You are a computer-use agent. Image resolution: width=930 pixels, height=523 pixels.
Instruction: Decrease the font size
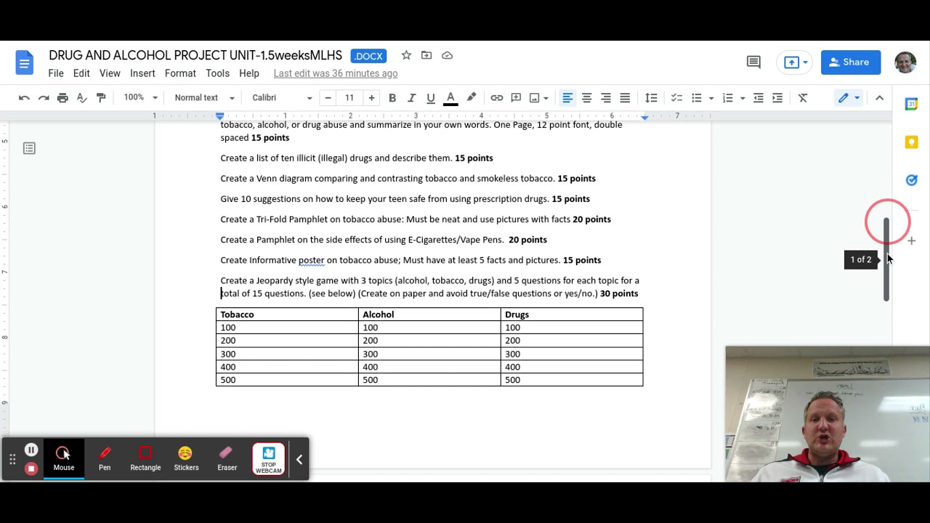click(x=328, y=98)
